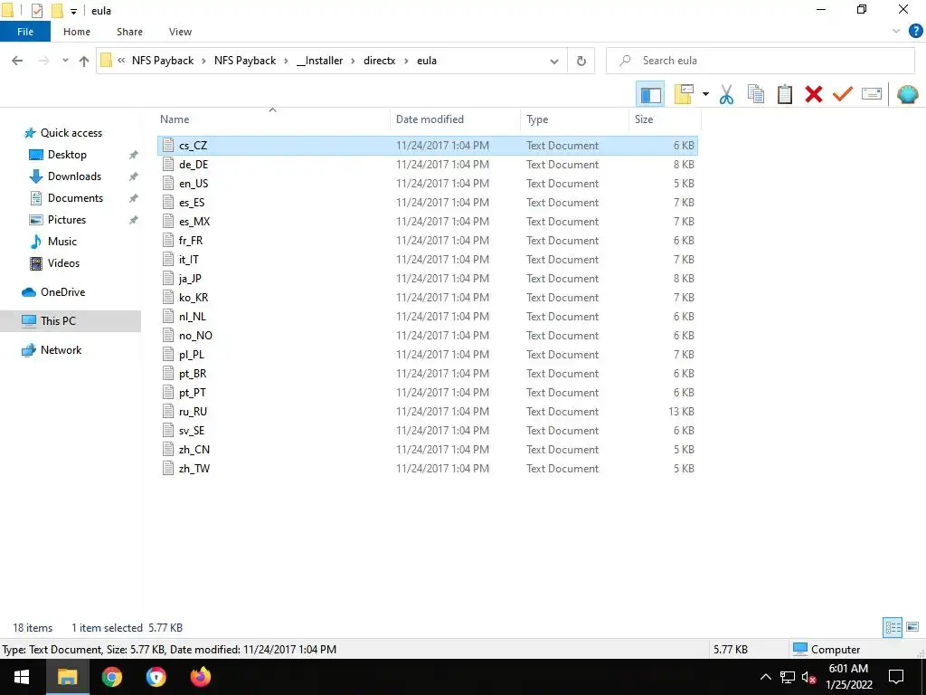Click the Rename field icon
The image size is (926, 695).
point(872,94)
